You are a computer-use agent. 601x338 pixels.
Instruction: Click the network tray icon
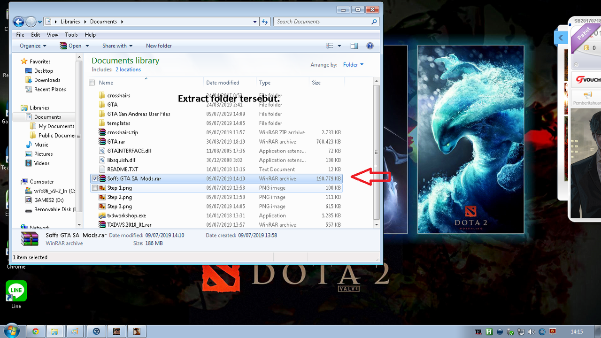(x=521, y=332)
